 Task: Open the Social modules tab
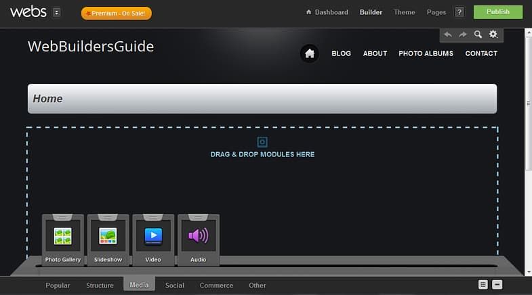pyautogui.click(x=175, y=286)
